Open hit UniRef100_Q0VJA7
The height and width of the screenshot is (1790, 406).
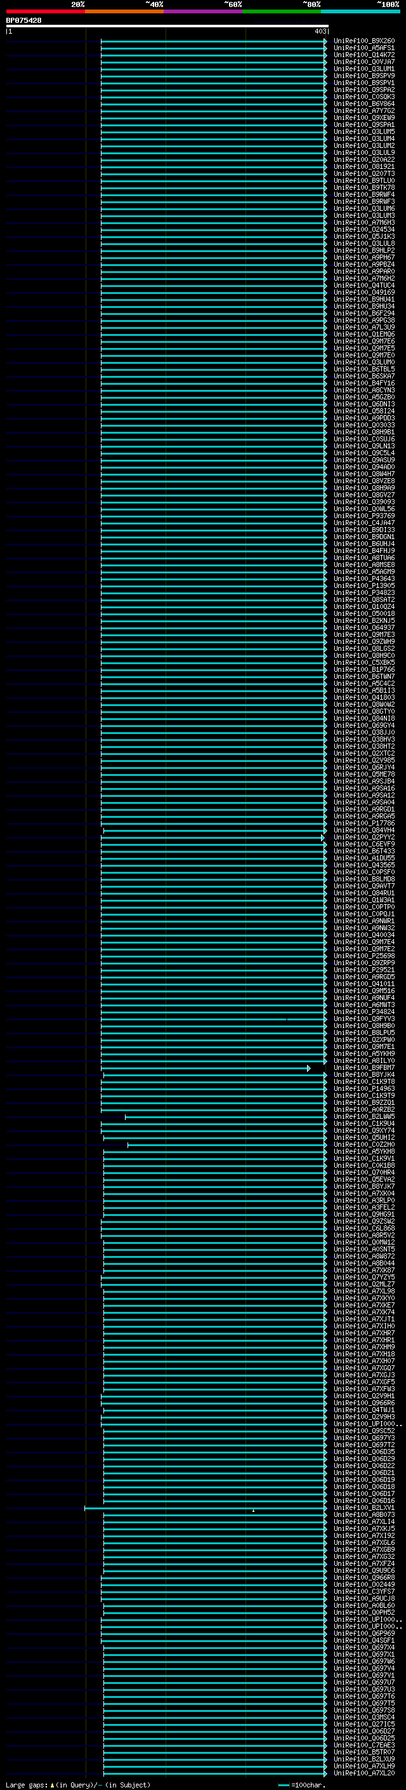364,62
